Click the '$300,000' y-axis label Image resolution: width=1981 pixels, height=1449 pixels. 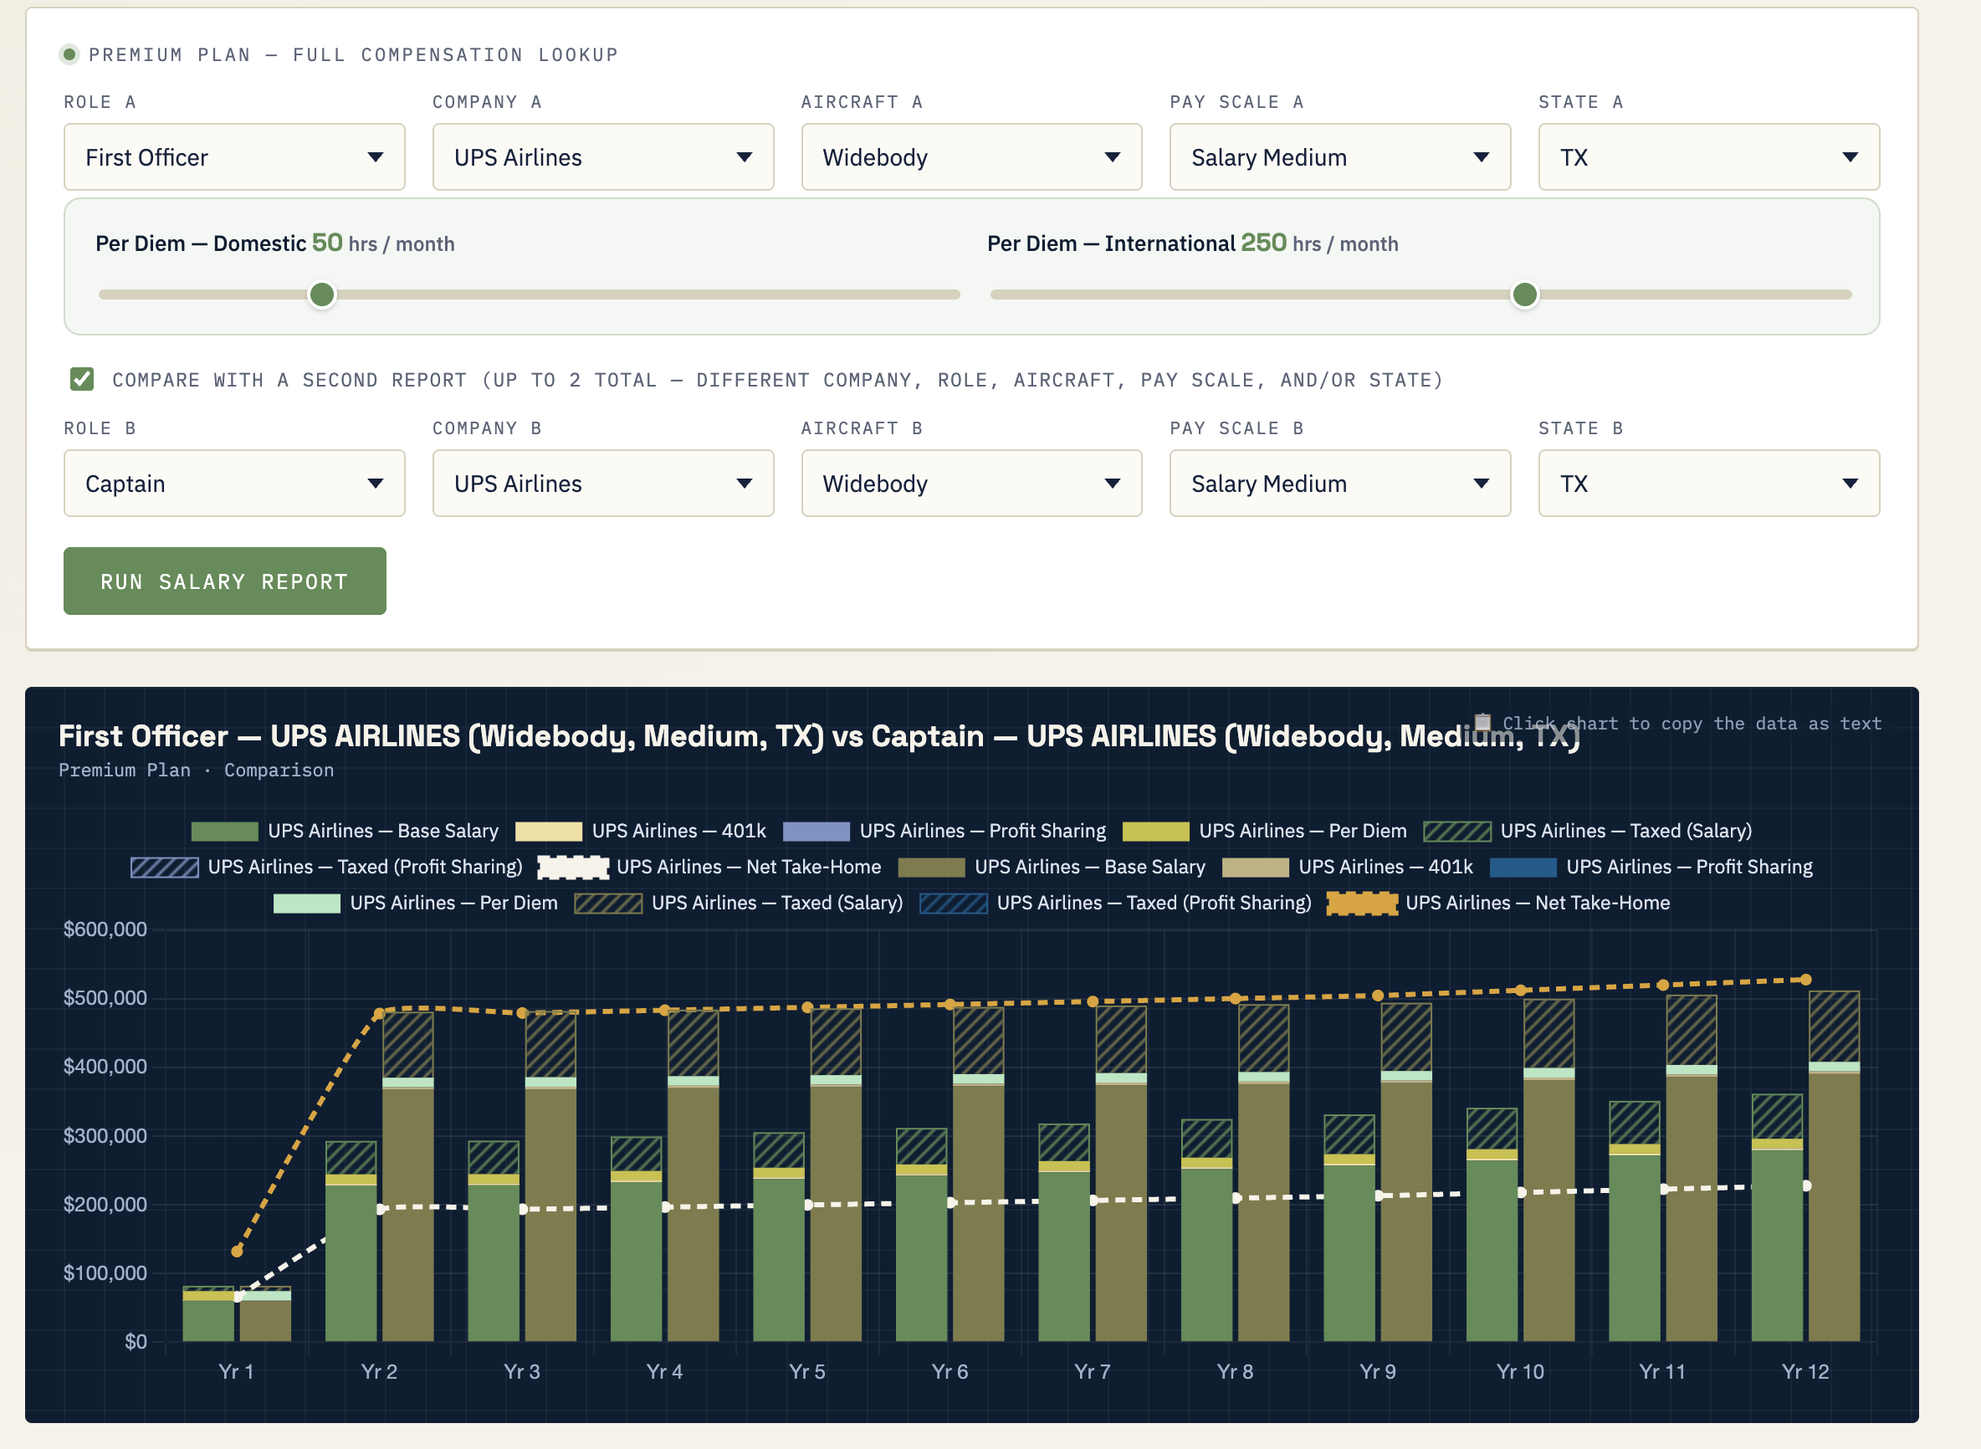click(105, 1136)
